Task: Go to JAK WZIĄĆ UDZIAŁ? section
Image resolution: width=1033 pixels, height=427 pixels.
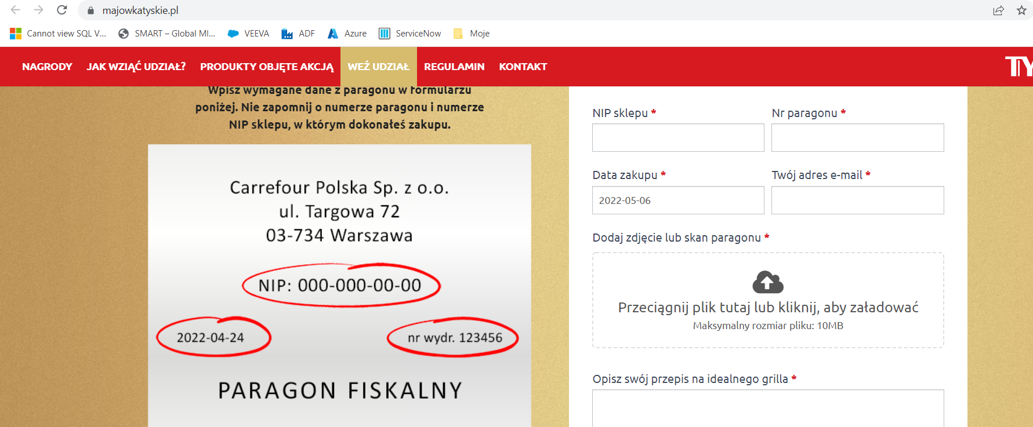Action: [136, 67]
